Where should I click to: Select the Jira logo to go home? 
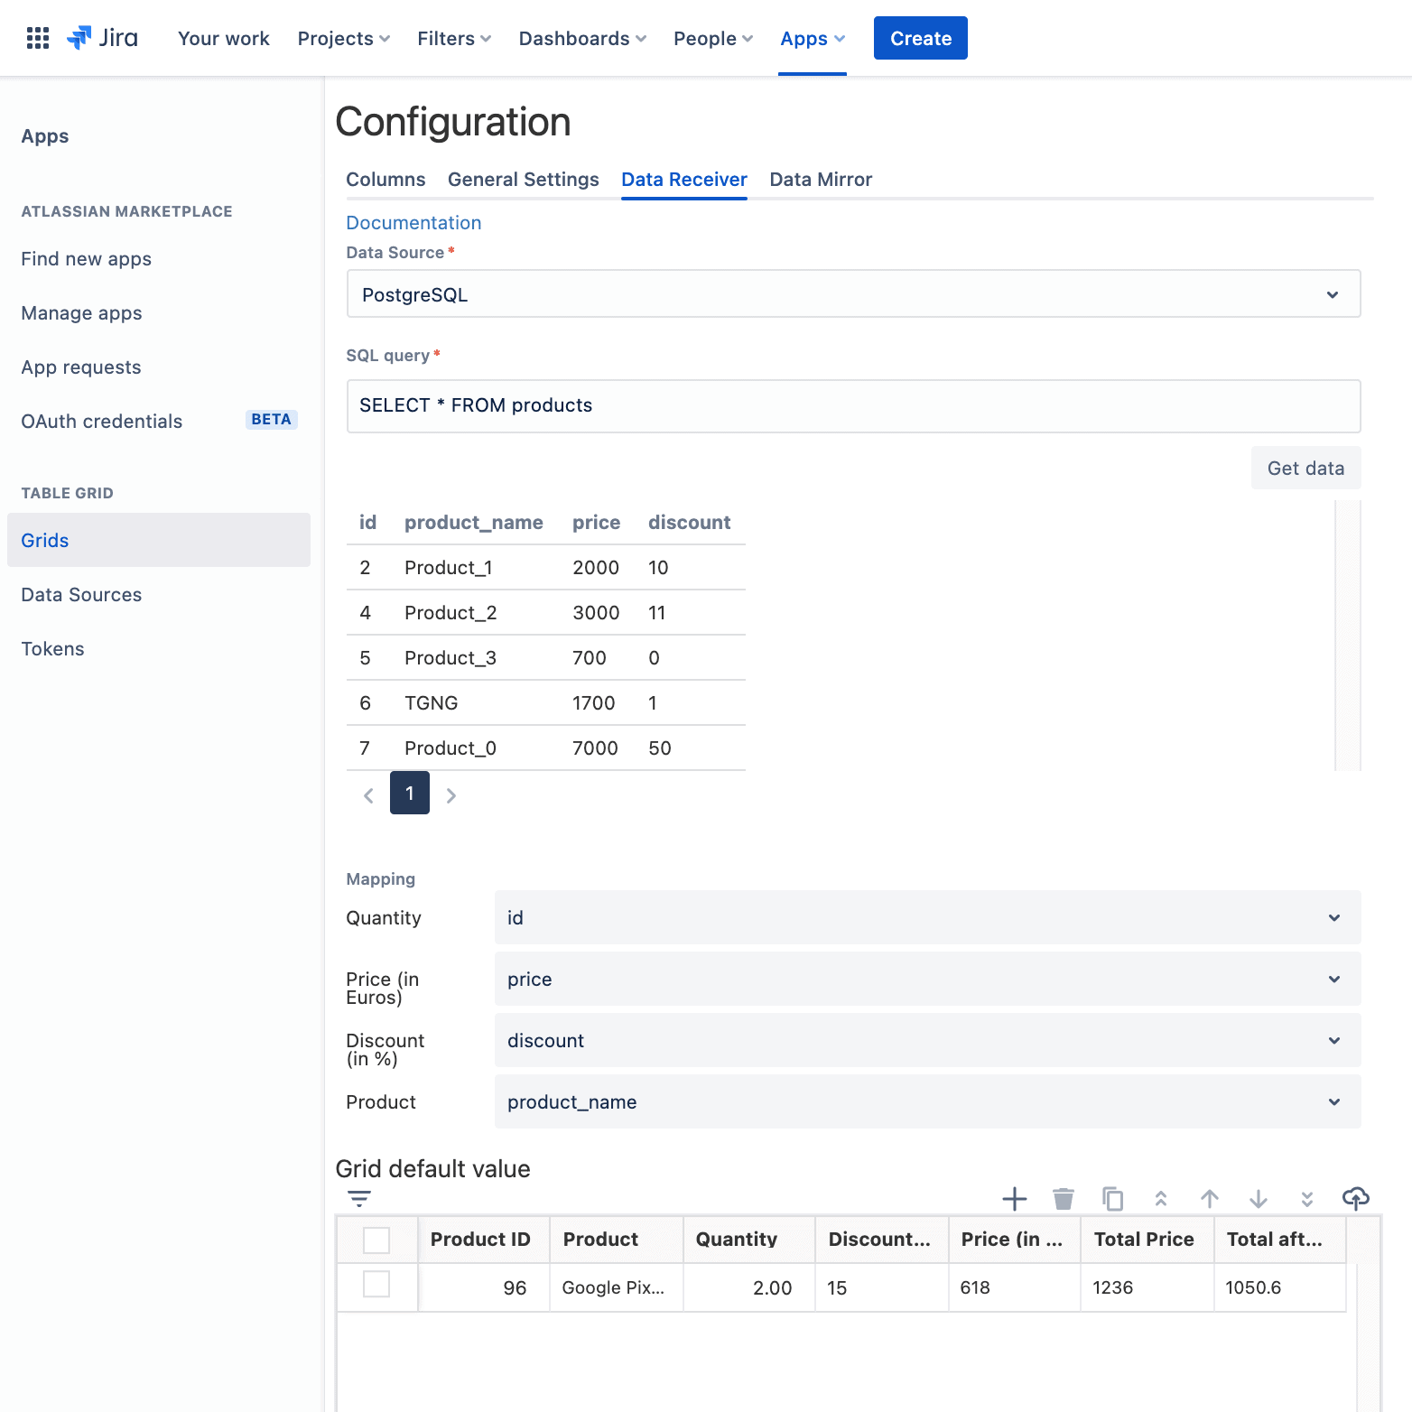coord(102,37)
